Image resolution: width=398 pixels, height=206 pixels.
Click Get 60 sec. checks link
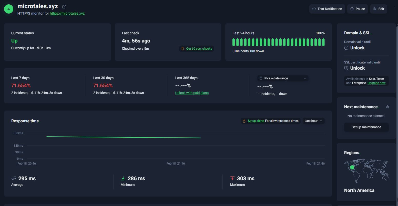pyautogui.click(x=199, y=49)
